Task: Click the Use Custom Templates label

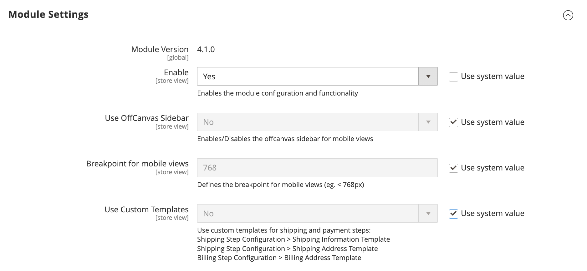Action: [x=146, y=209]
